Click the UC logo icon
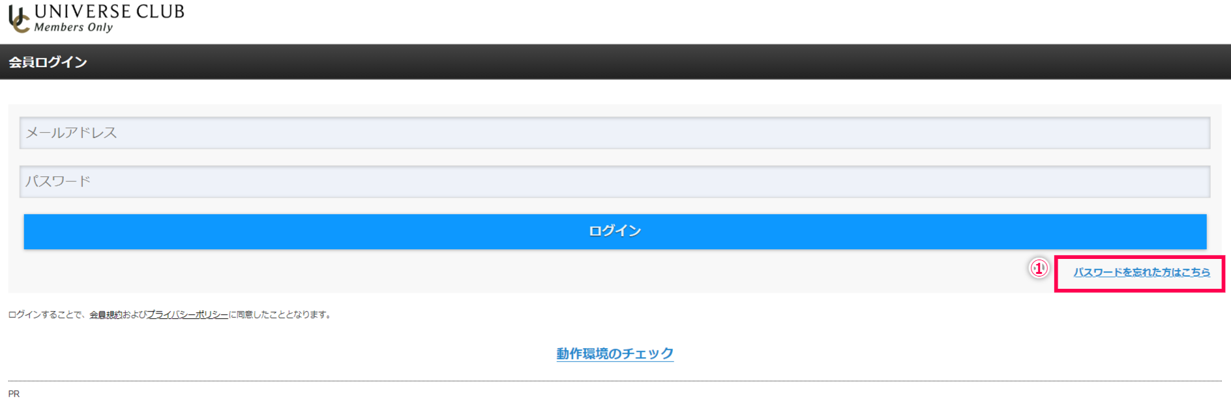The height and width of the screenshot is (404, 1231). pos(19,20)
